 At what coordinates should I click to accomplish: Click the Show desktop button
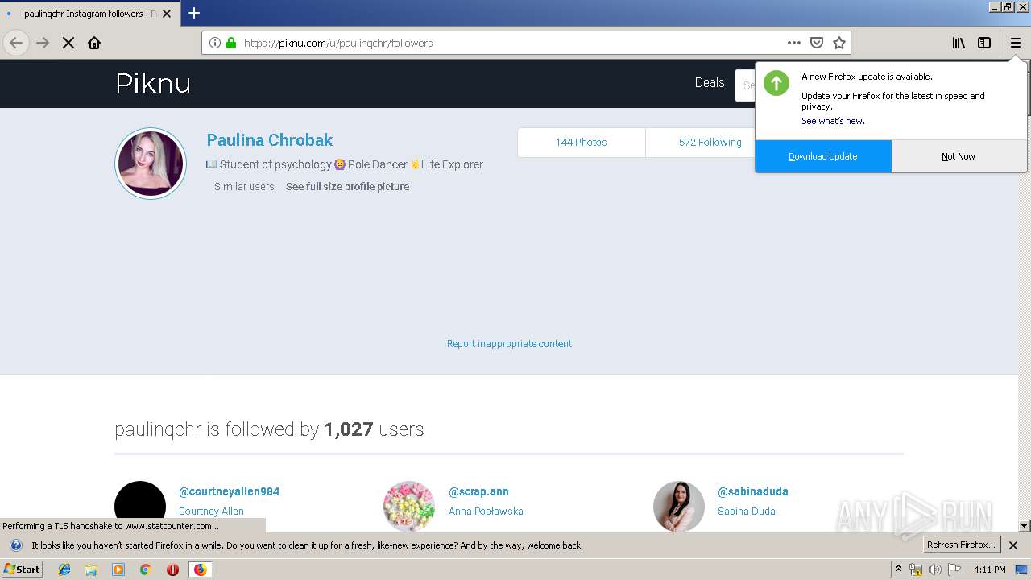click(x=1022, y=570)
